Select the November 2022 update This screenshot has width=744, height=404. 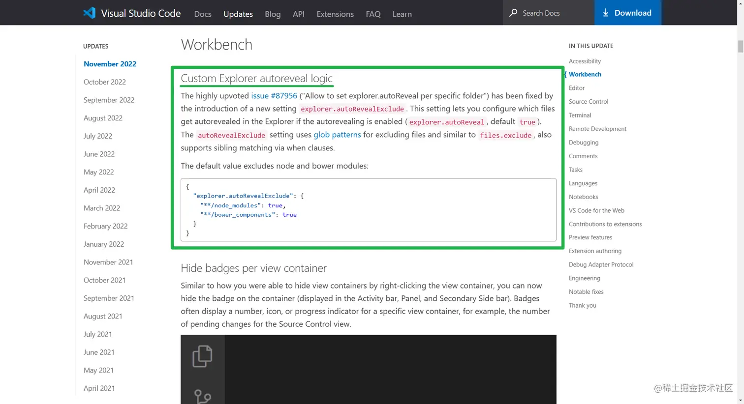click(110, 64)
